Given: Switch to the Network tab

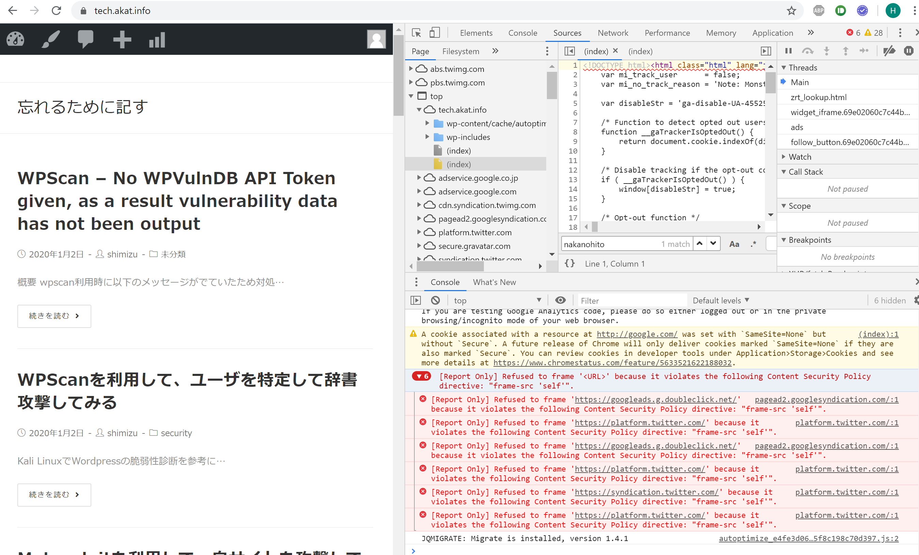Looking at the screenshot, I should [x=612, y=33].
